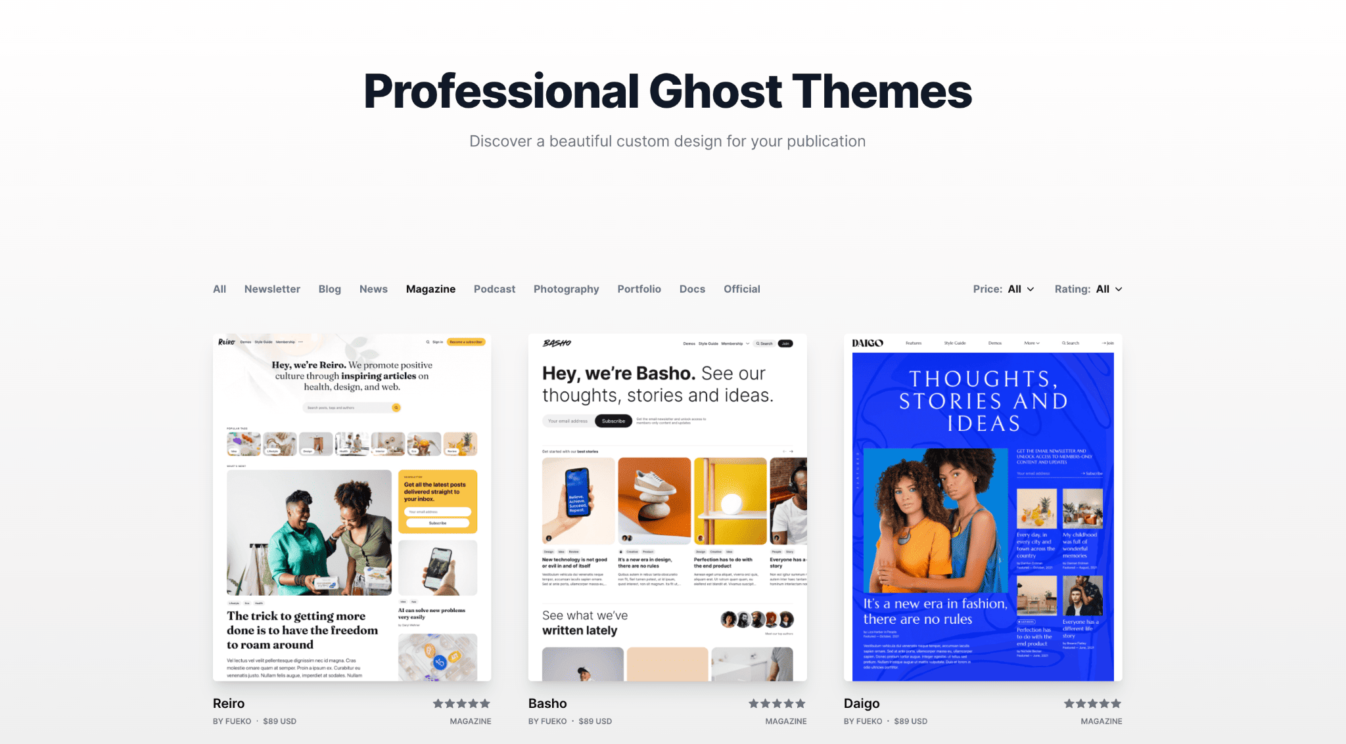The height and width of the screenshot is (744, 1346).
Task: Expand the Price dropdown filter
Action: (x=1021, y=289)
